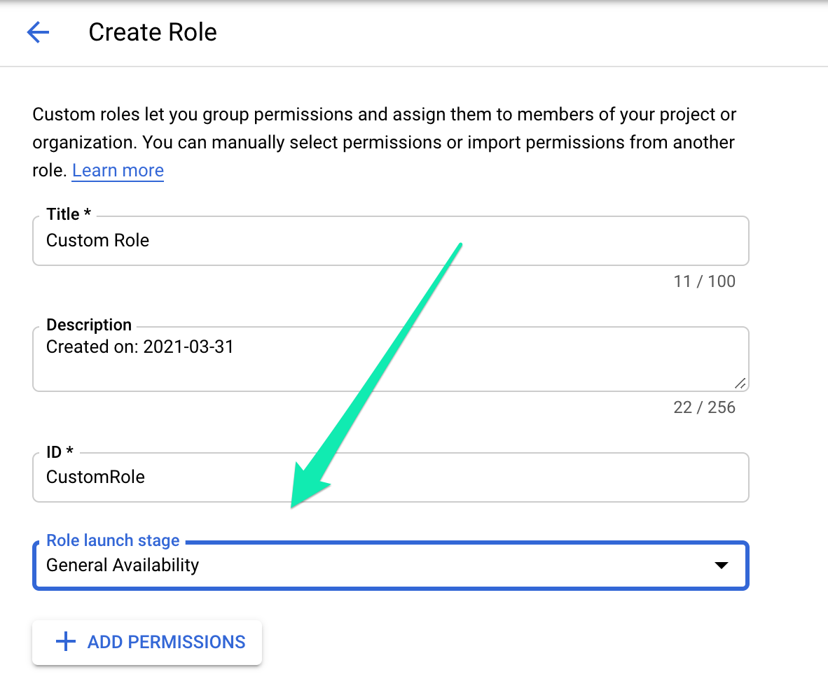Edit the Description field with the creation date
Image resolution: width=828 pixels, height=686 pixels.
[x=391, y=359]
